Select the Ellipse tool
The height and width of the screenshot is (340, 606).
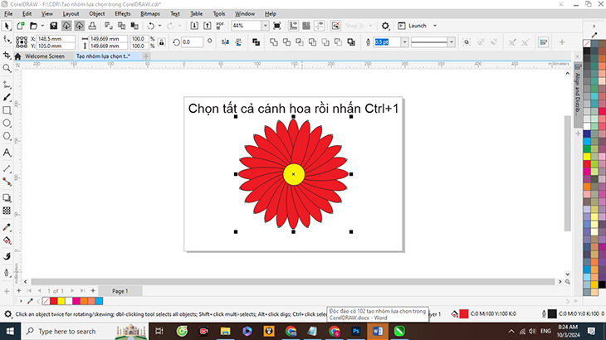[7, 124]
